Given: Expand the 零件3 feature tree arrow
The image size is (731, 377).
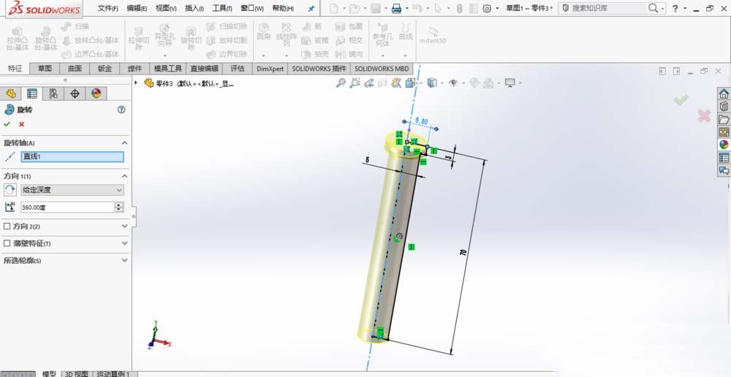Looking at the screenshot, I should pos(136,83).
